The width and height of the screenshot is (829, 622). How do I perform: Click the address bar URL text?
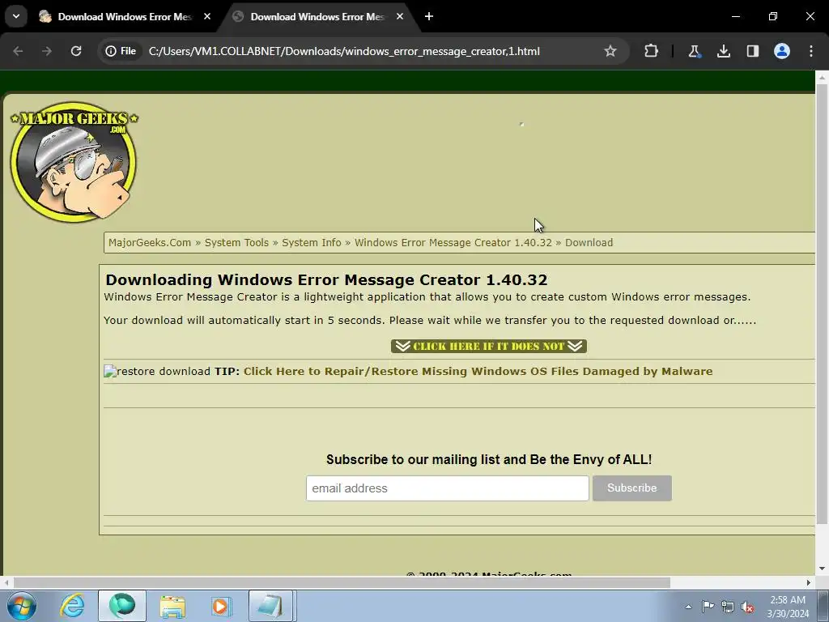click(x=344, y=51)
